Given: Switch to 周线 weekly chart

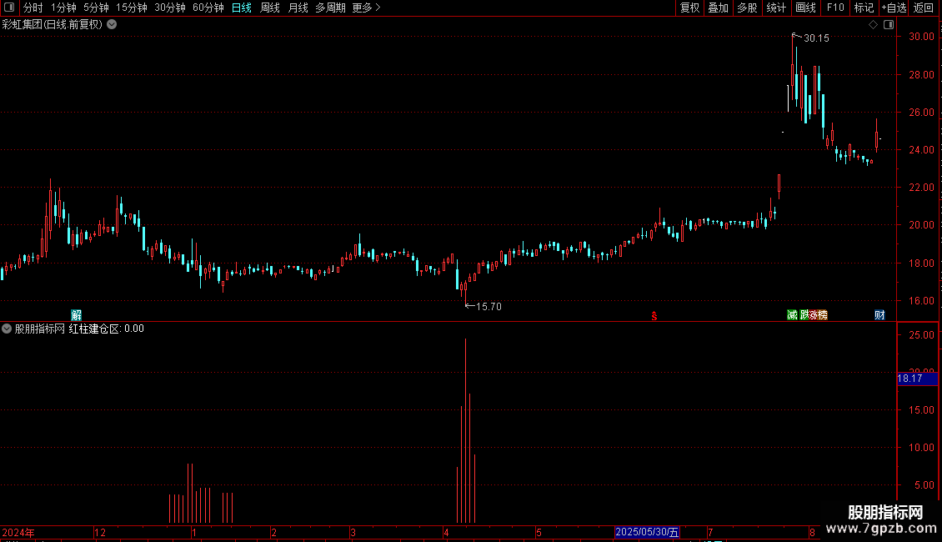Looking at the screenshot, I should pyautogui.click(x=270, y=8).
